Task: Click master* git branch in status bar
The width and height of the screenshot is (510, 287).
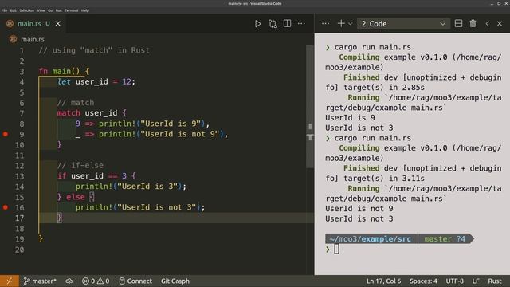Action: pyautogui.click(x=40, y=281)
